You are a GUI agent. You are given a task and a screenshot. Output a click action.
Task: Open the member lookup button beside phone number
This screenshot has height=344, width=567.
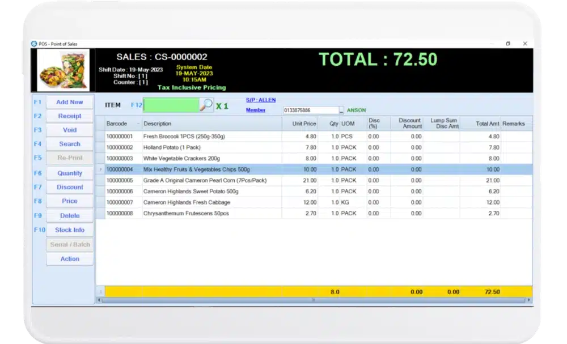(341, 111)
